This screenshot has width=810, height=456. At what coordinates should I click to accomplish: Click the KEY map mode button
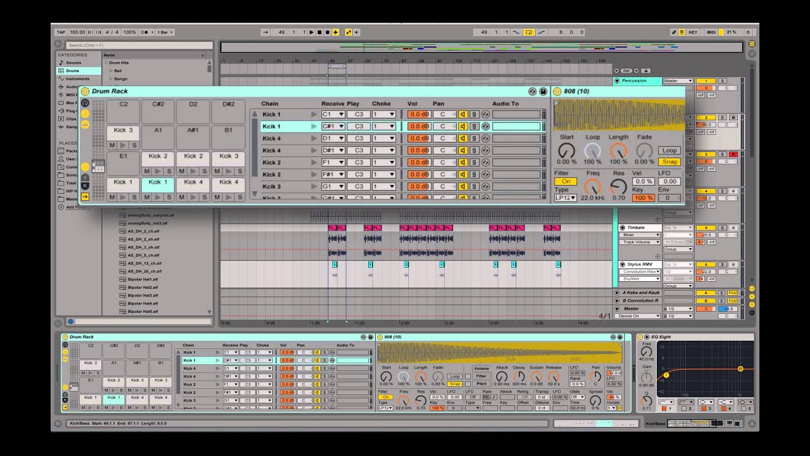(x=693, y=32)
